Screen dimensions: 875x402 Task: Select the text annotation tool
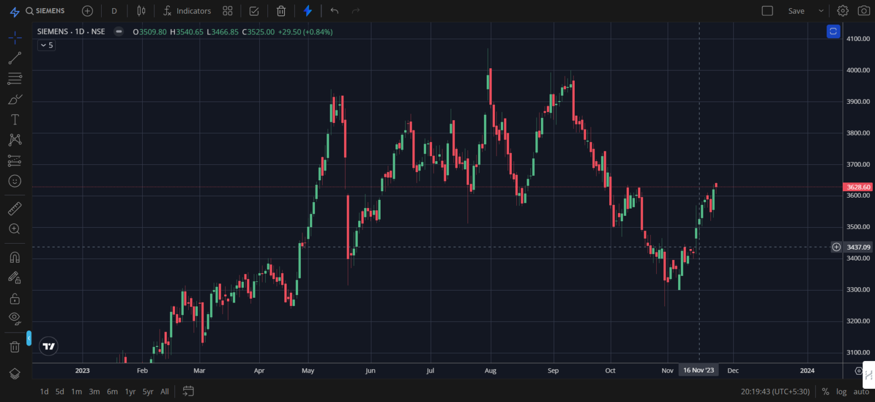point(15,120)
